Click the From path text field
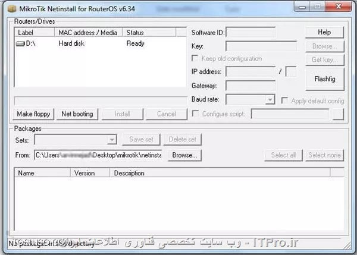 pyautogui.click(x=98, y=155)
